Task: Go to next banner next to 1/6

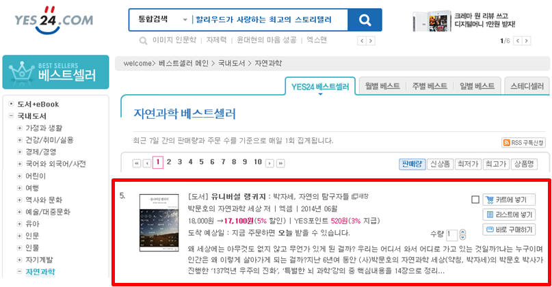Action: (x=526, y=41)
